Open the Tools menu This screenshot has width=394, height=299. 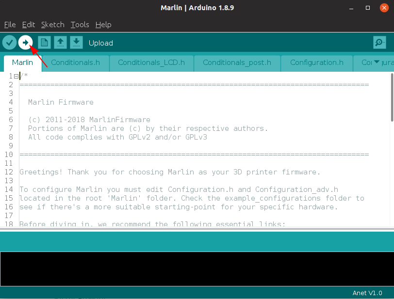pos(80,25)
